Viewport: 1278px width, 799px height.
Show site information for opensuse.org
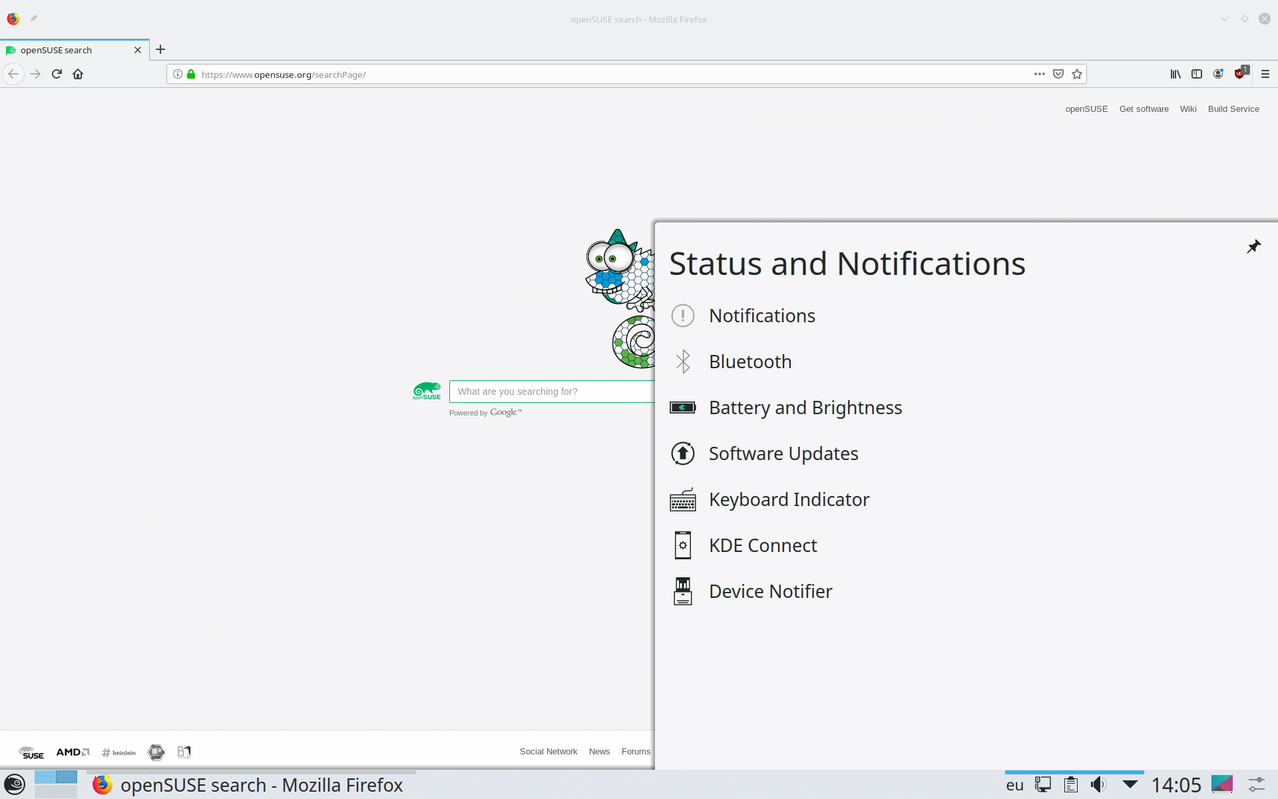tap(178, 74)
